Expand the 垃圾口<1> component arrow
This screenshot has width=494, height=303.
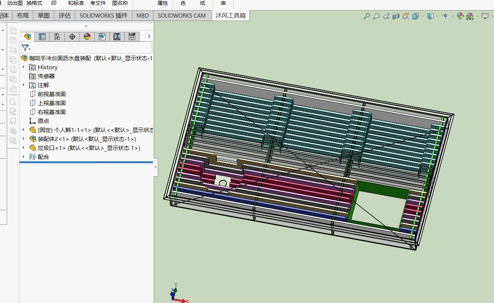pos(24,148)
